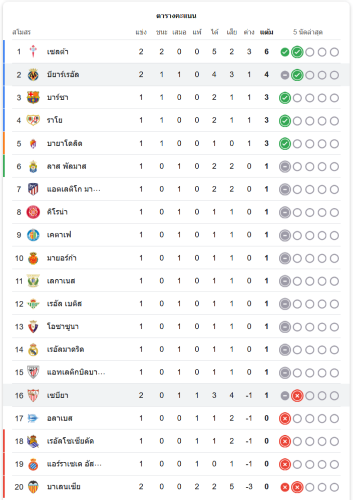This screenshot has width=354, height=500.
Task: Click the Valencia club crest
Action: 33,486
